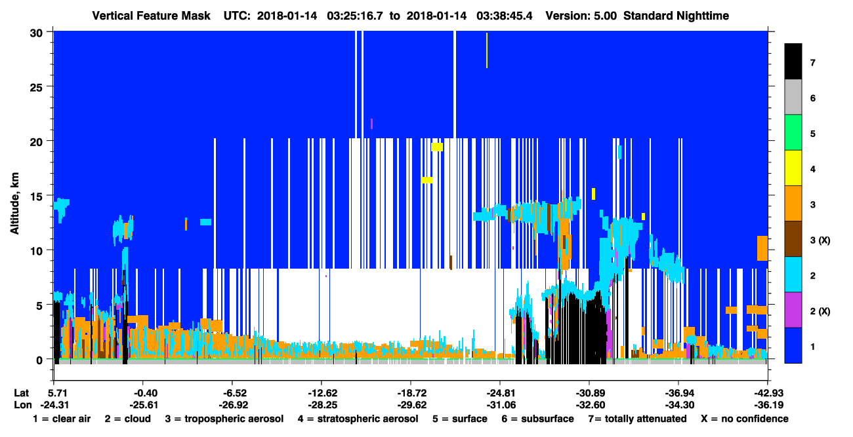The image size is (853, 437).
Task: Click the 'Vertical Feature Mask' title text
Action: pyautogui.click(x=152, y=15)
